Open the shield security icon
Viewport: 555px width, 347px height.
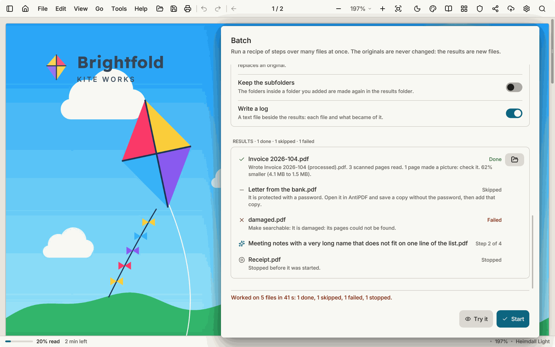480,9
